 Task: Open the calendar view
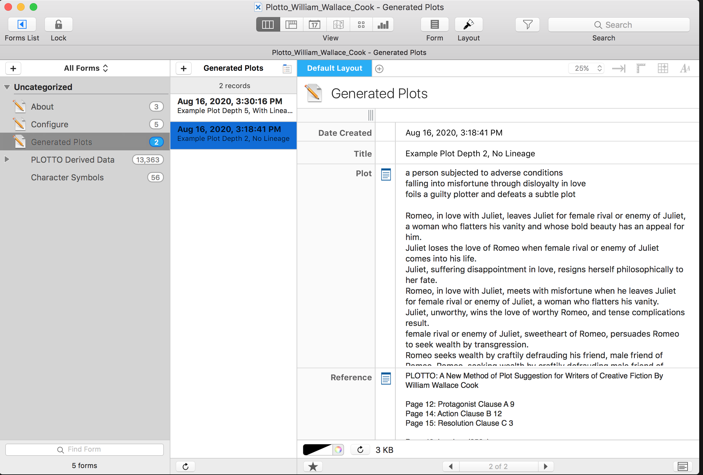(x=315, y=25)
